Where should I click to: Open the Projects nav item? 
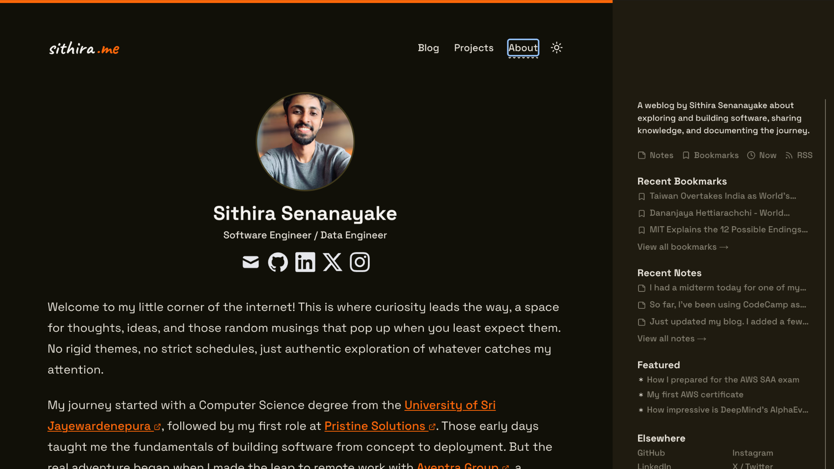click(x=474, y=48)
